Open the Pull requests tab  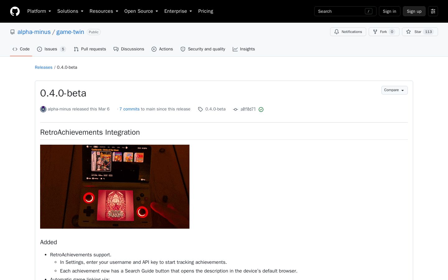(90, 49)
